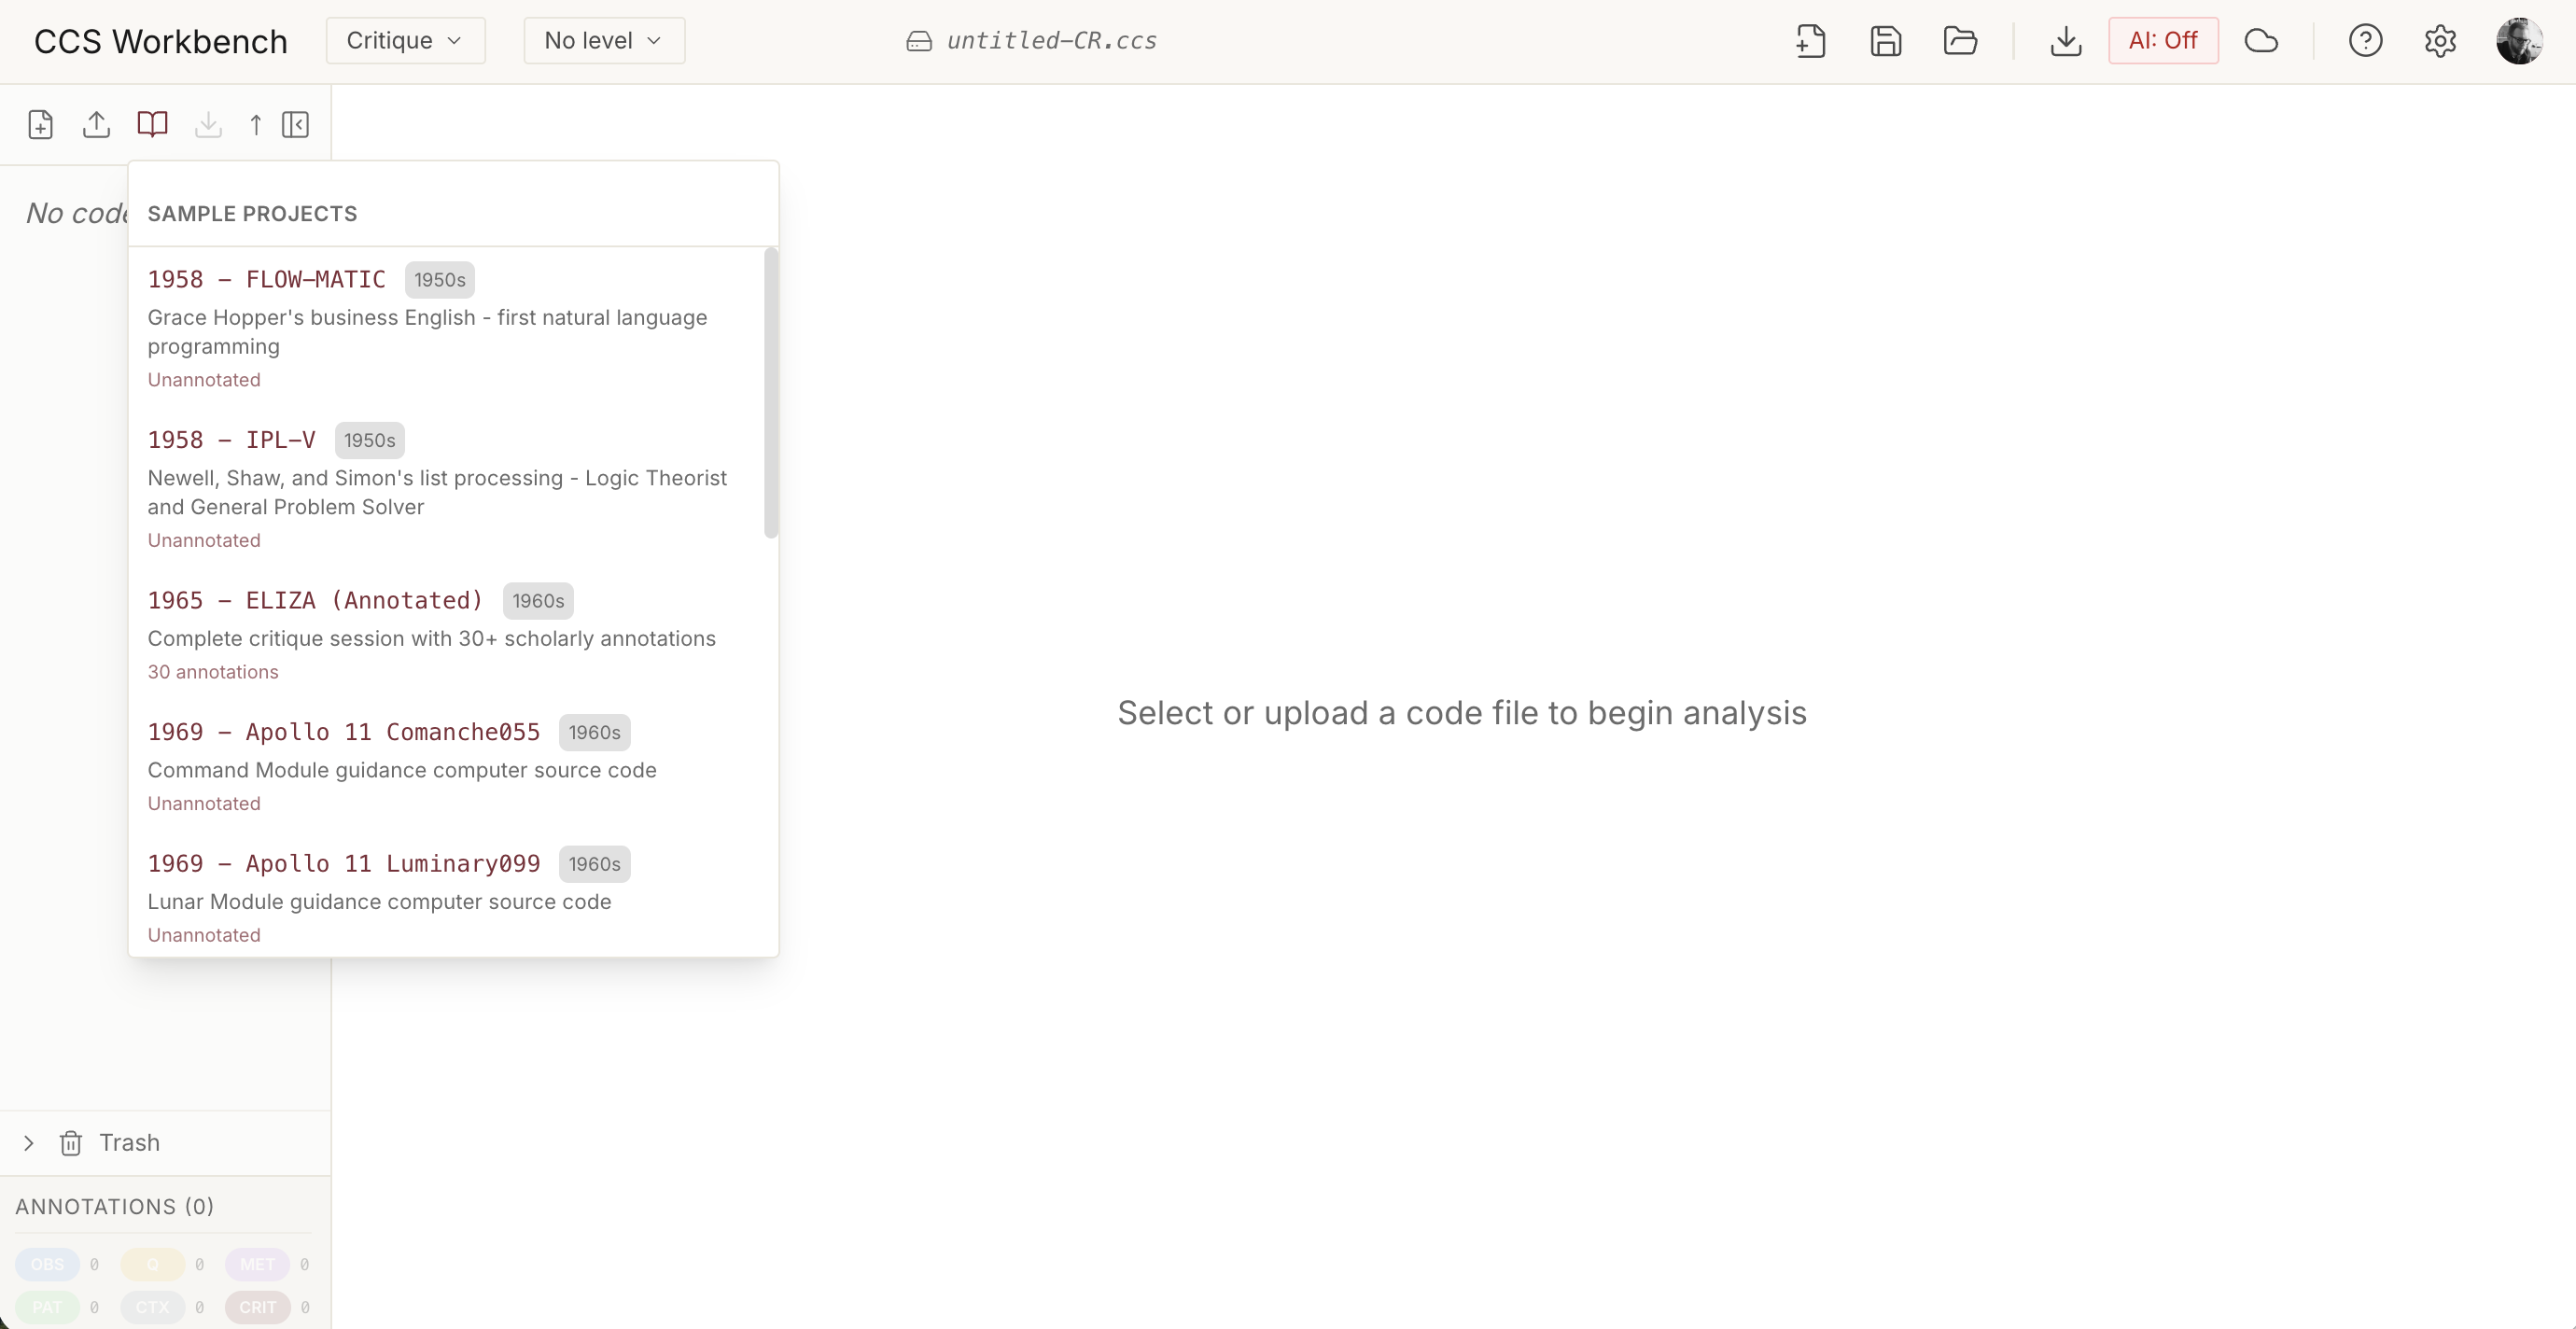Toggle the OBS annotation filter badge
Viewport: 2576px width, 1329px height.
(x=47, y=1264)
